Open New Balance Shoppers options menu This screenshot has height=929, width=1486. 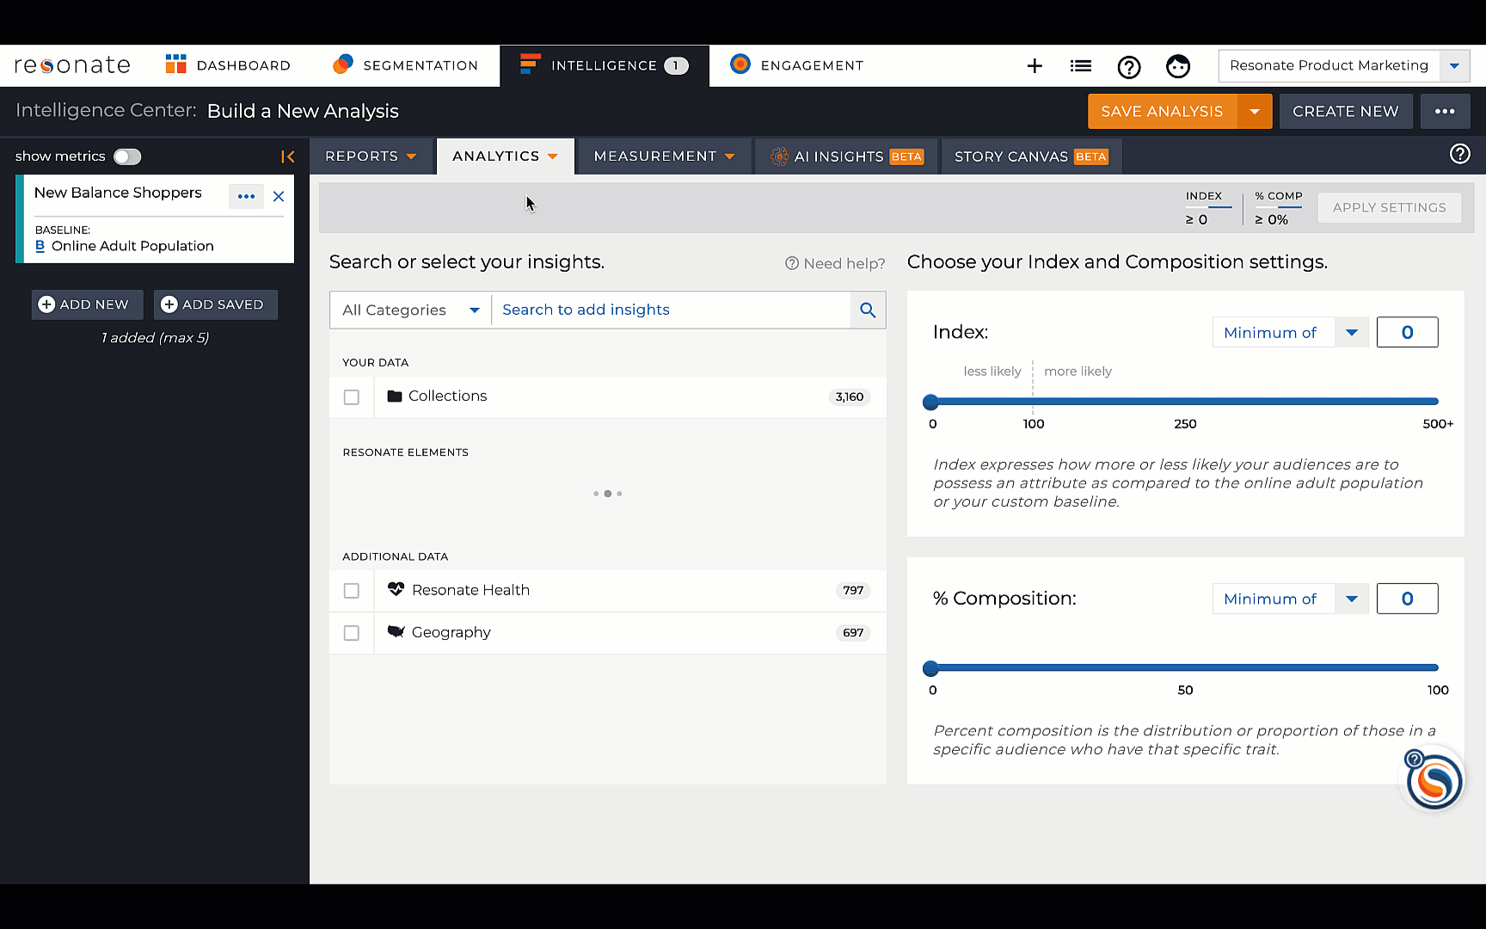tap(246, 196)
